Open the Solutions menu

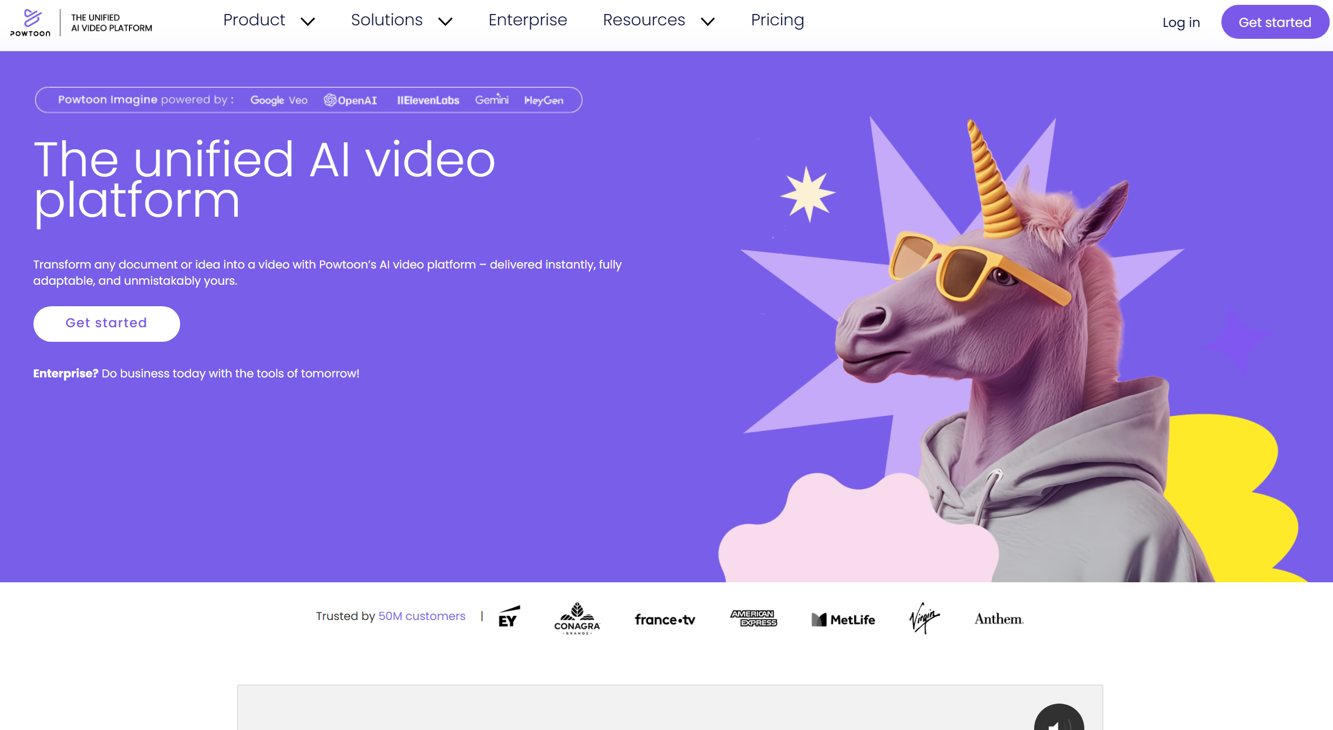(x=387, y=20)
